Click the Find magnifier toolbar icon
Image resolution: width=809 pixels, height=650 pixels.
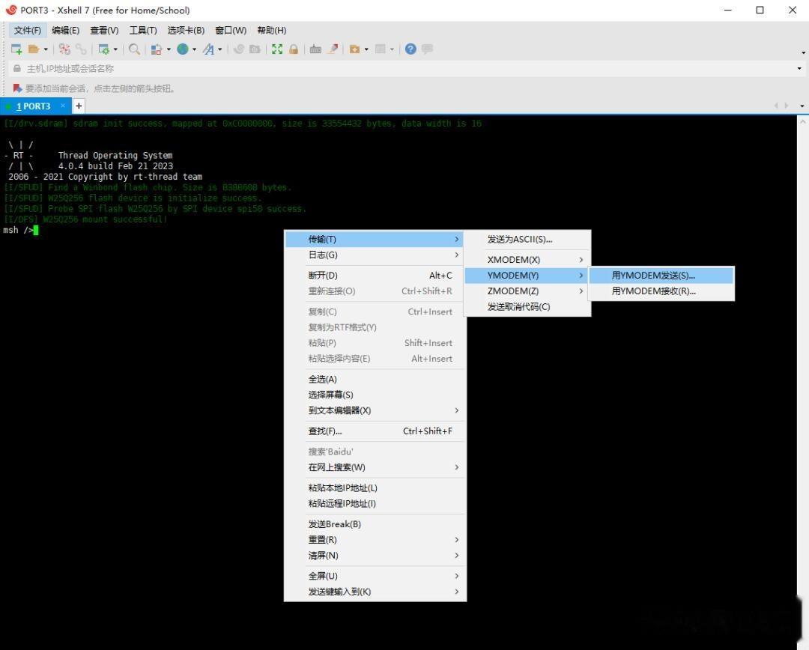tap(134, 49)
